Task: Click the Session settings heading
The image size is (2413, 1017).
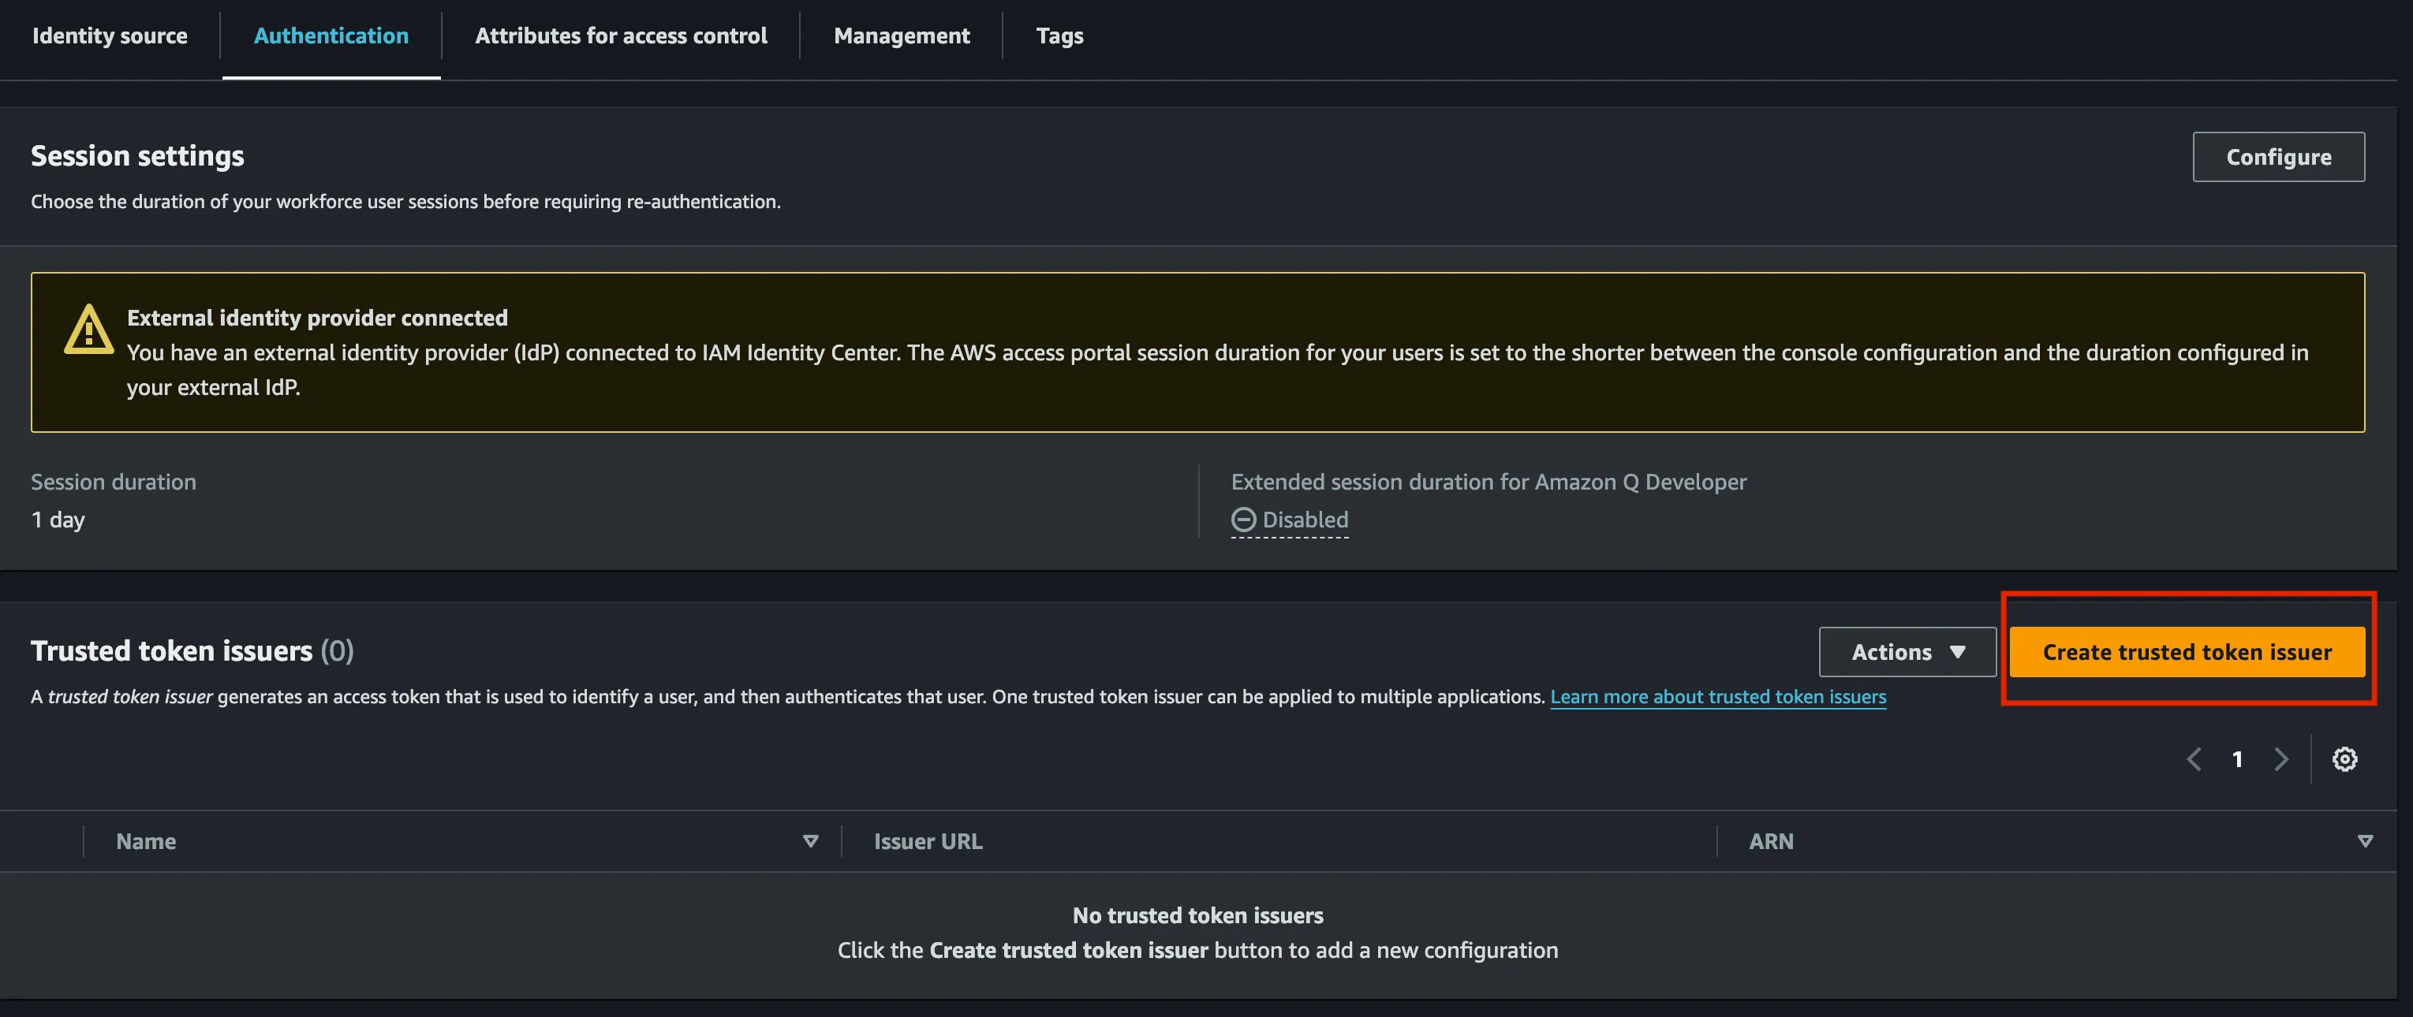Action: (x=138, y=155)
